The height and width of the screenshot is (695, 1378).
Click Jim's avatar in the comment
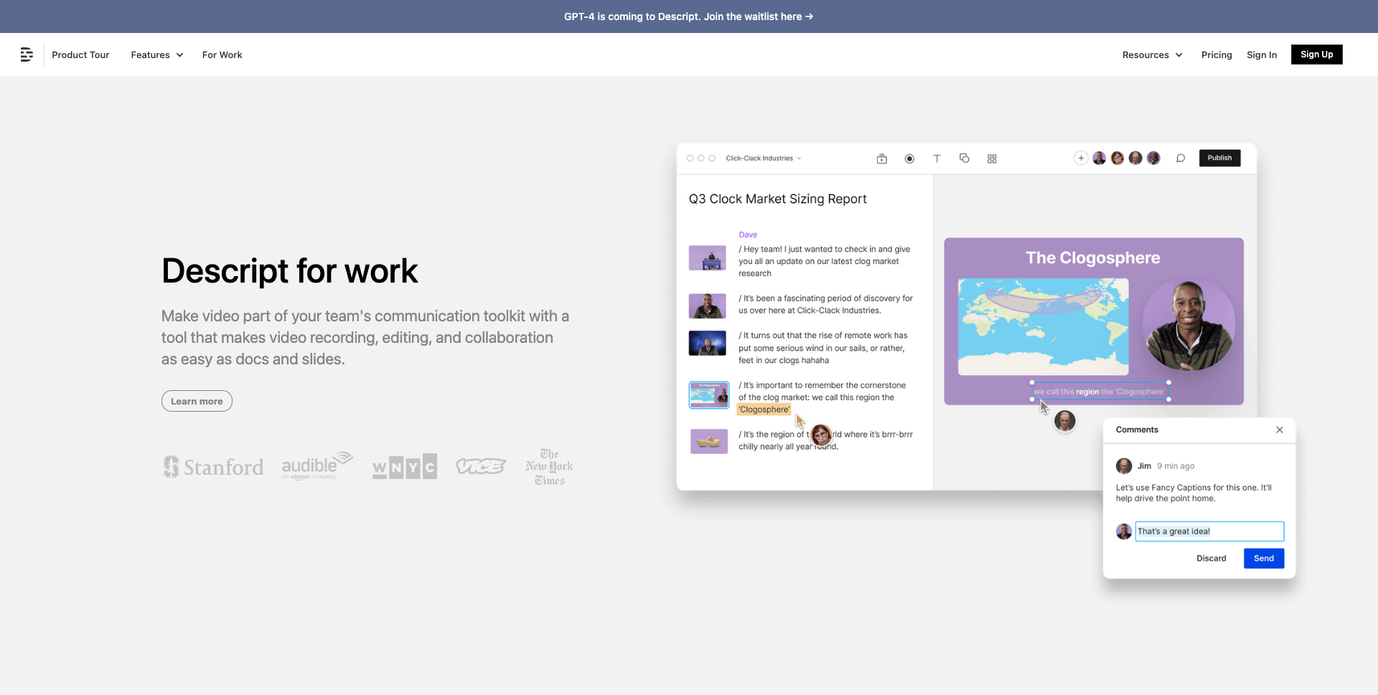pyautogui.click(x=1124, y=466)
